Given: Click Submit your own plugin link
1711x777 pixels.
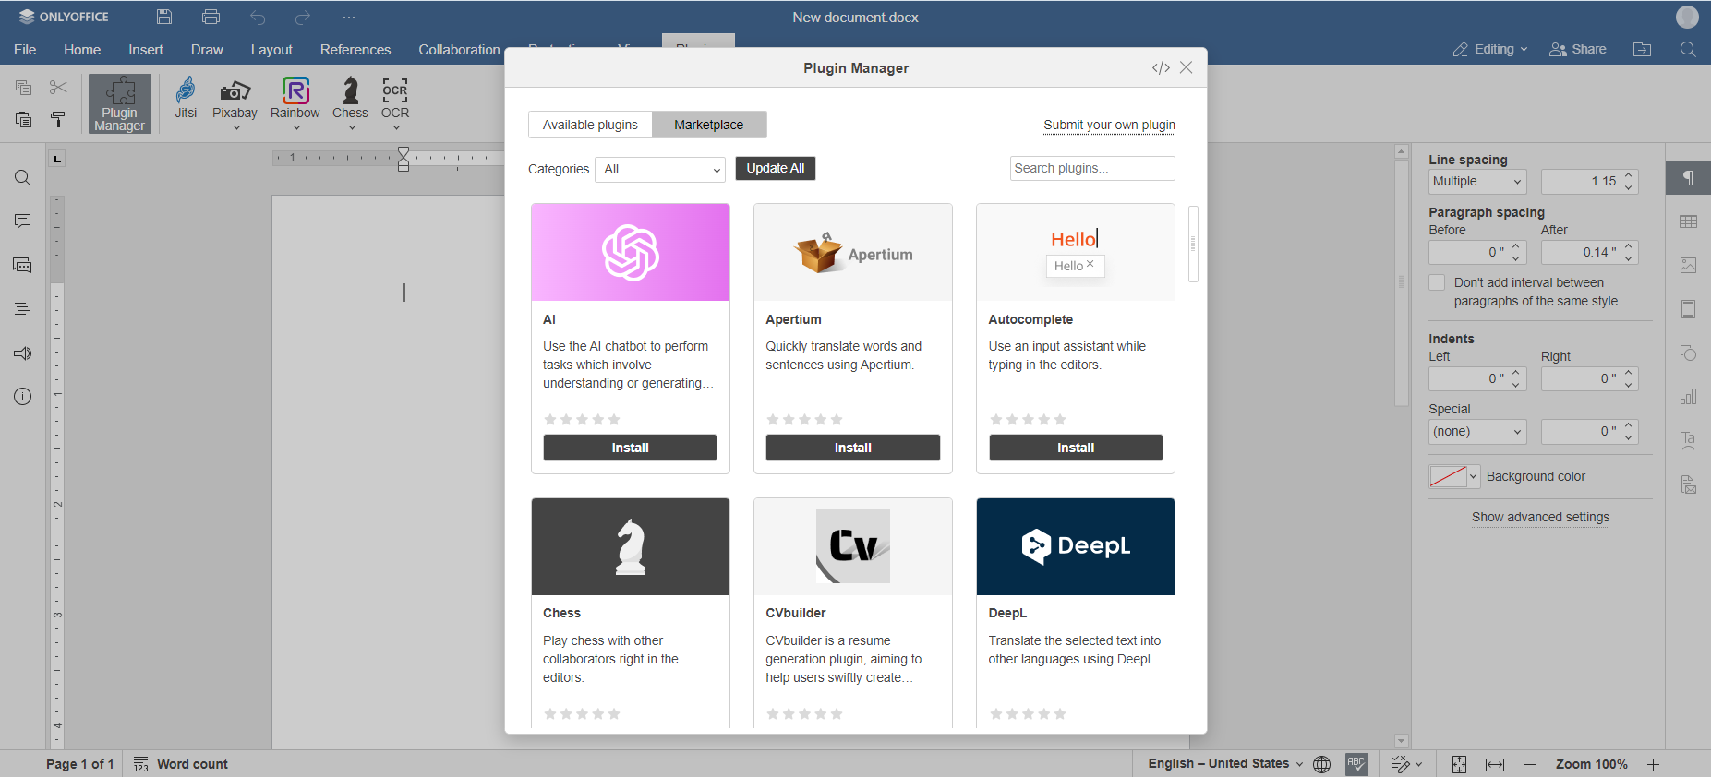Looking at the screenshot, I should coord(1109,125).
